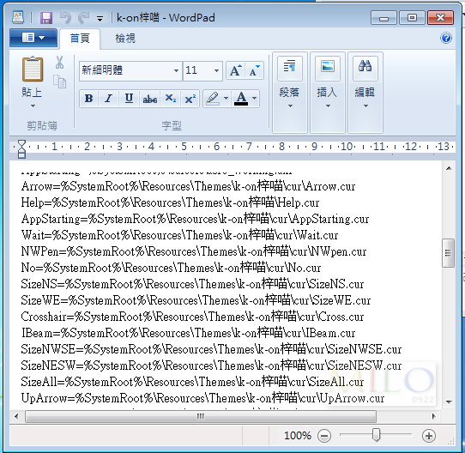Click the Undo arrow icon
The width and height of the screenshot is (465, 453).
coord(65,18)
